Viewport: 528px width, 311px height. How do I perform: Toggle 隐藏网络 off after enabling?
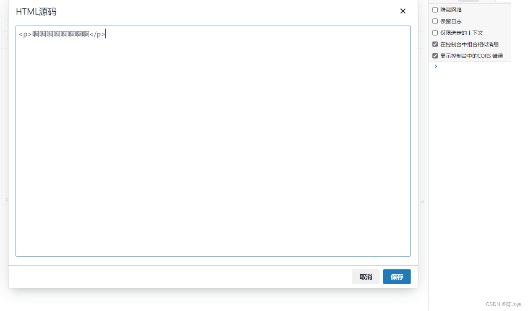[434, 9]
